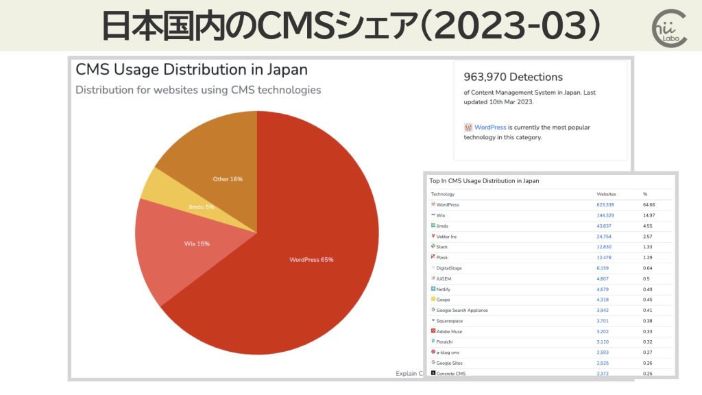702x395 pixels.
Task: Click the Slack row icon
Action: pos(433,246)
